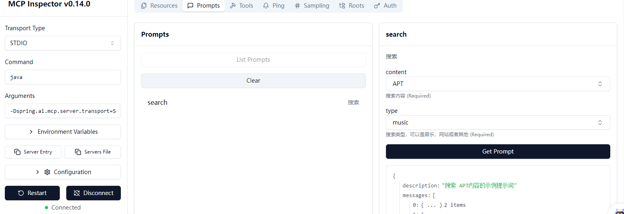The image size is (624, 214).
Task: Open the Resources tab
Action: tap(159, 6)
